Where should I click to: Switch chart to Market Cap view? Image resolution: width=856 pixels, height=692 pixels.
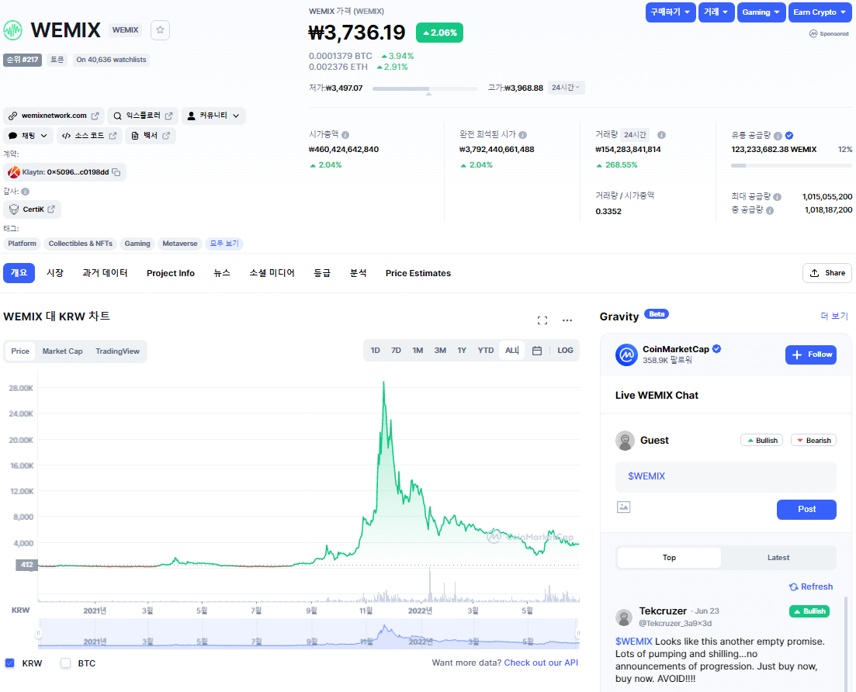62,351
